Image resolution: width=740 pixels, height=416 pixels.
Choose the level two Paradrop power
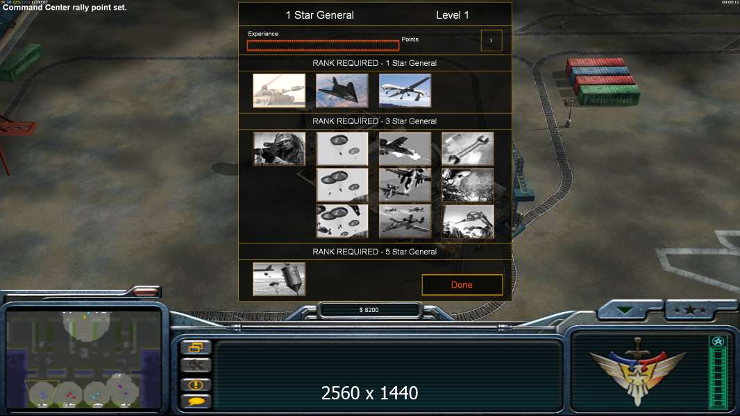(342, 185)
